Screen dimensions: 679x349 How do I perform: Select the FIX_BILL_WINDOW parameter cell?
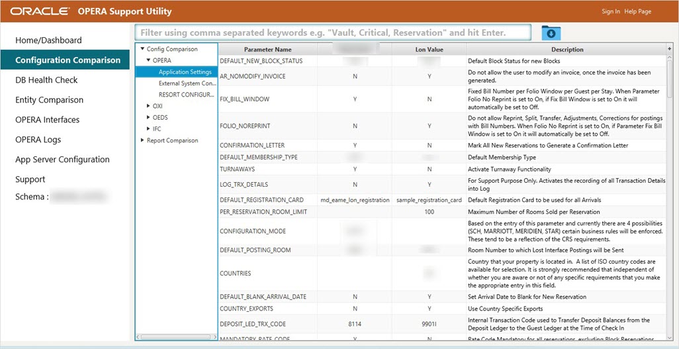click(x=267, y=99)
